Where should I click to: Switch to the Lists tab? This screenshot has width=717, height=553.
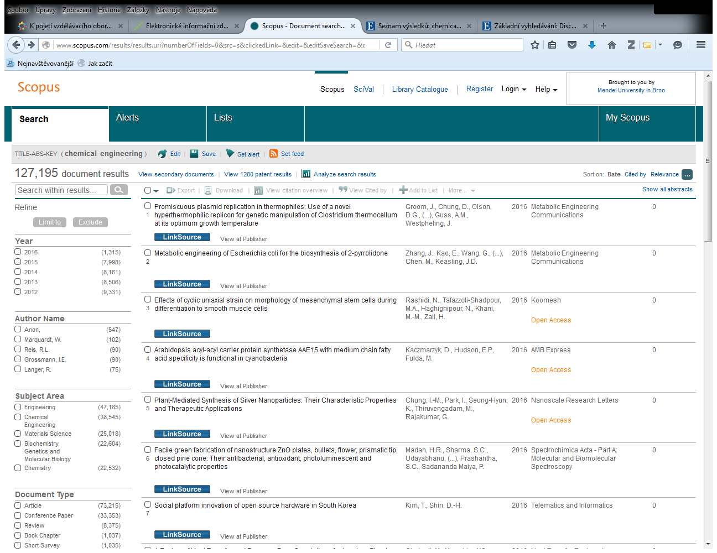point(256,124)
